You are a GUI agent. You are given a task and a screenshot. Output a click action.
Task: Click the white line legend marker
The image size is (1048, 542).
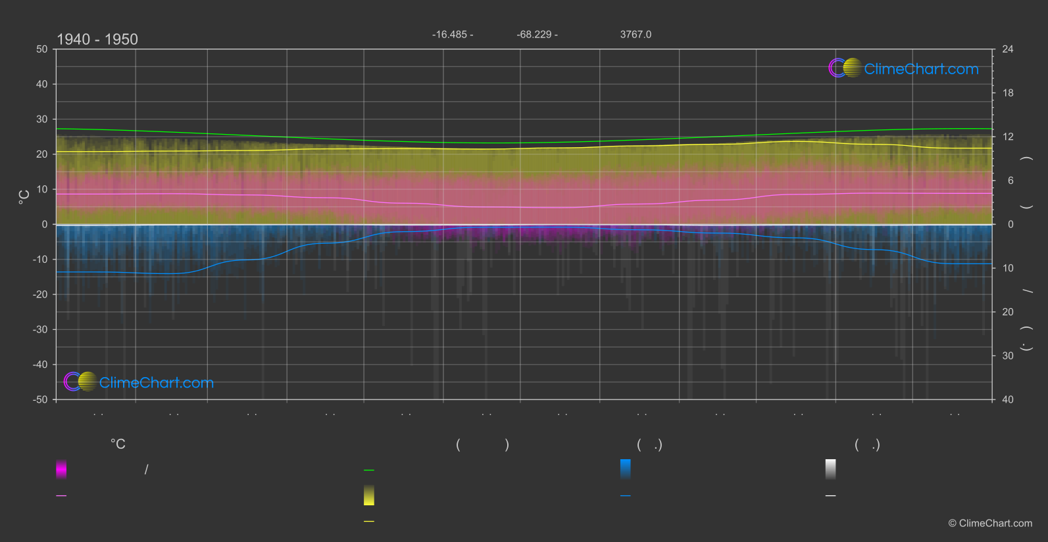click(x=831, y=495)
